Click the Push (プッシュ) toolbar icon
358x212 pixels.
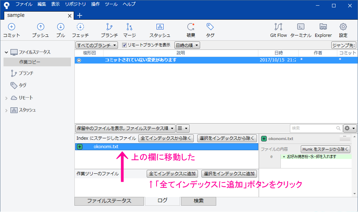(x=40, y=27)
